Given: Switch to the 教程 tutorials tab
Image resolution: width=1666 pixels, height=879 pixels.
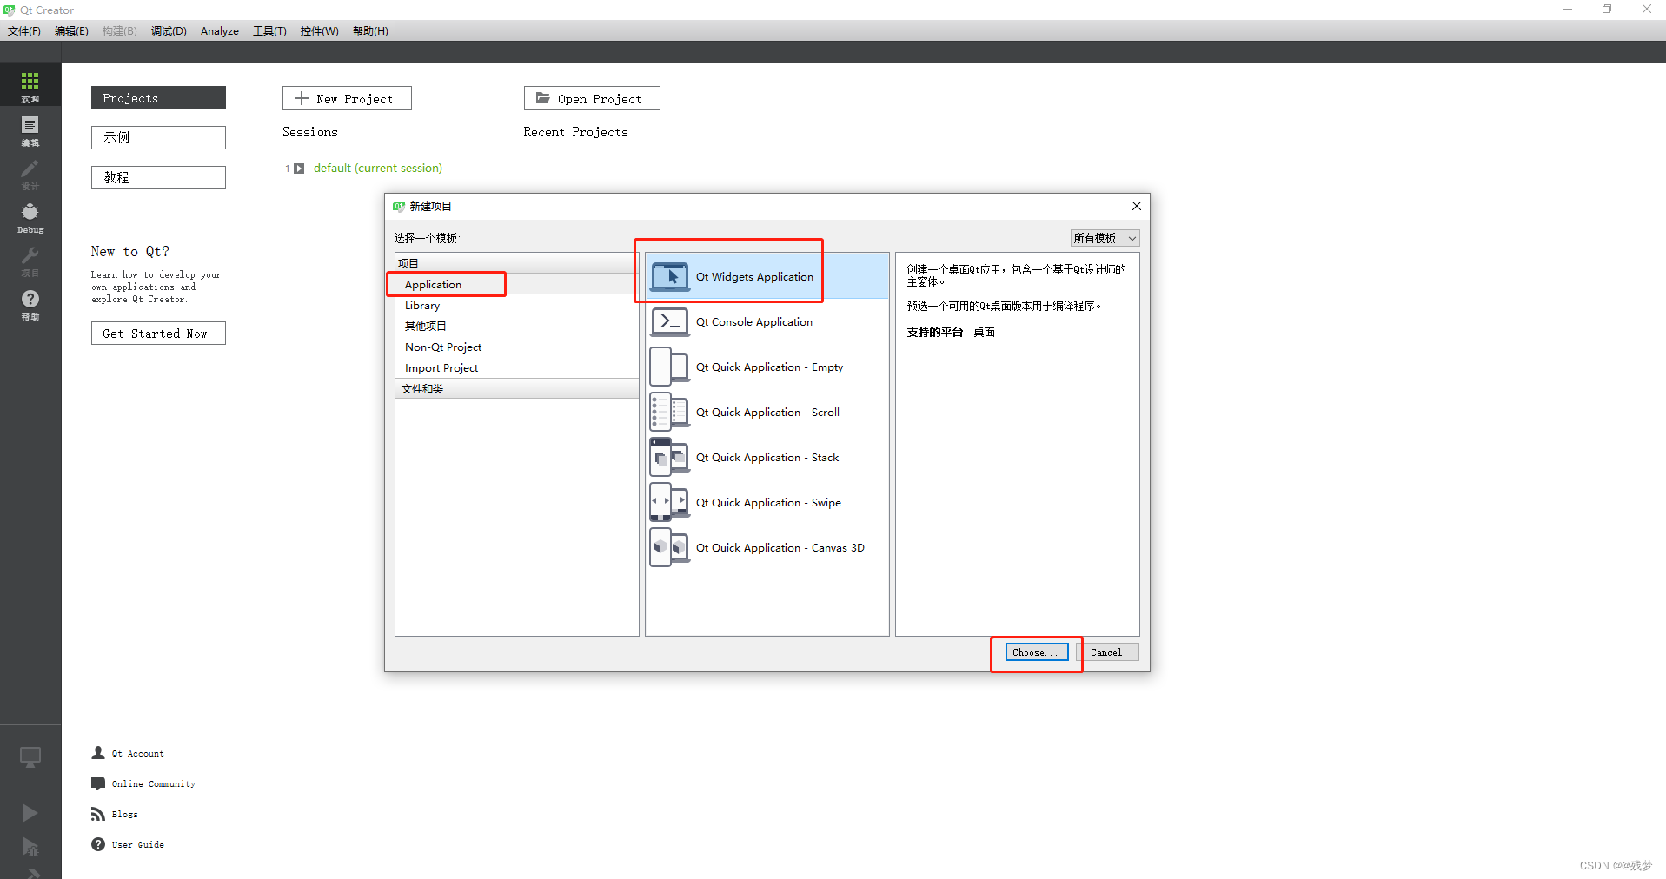Looking at the screenshot, I should [x=158, y=177].
